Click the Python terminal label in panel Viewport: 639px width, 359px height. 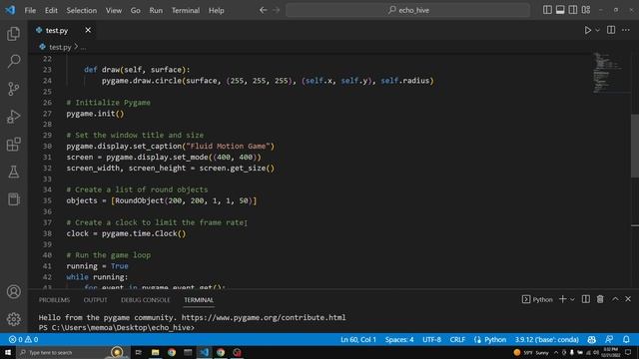tap(537, 299)
